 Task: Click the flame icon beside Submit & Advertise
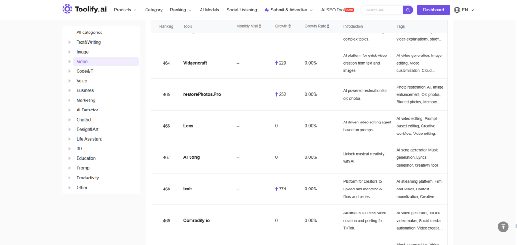click(267, 10)
